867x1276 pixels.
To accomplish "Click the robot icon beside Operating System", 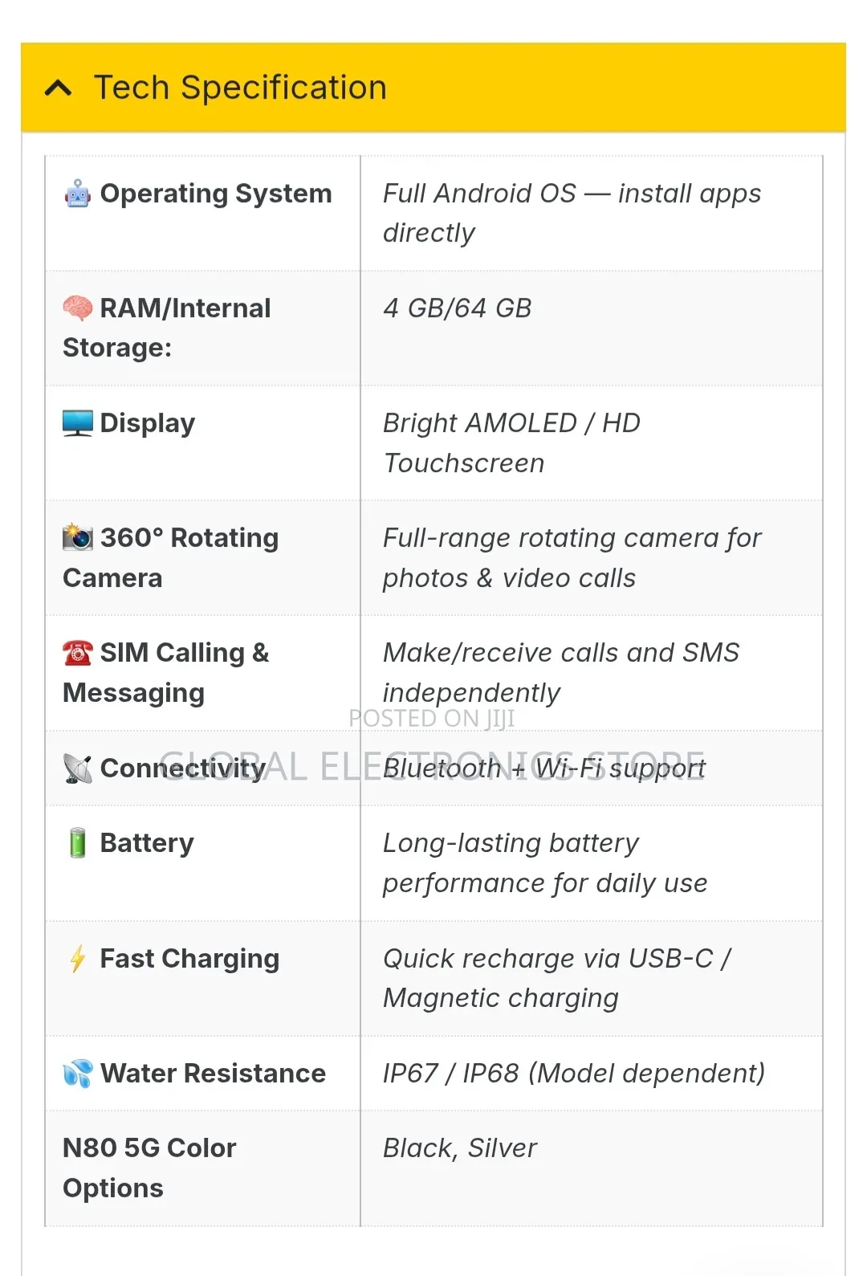I will pos(78,194).
